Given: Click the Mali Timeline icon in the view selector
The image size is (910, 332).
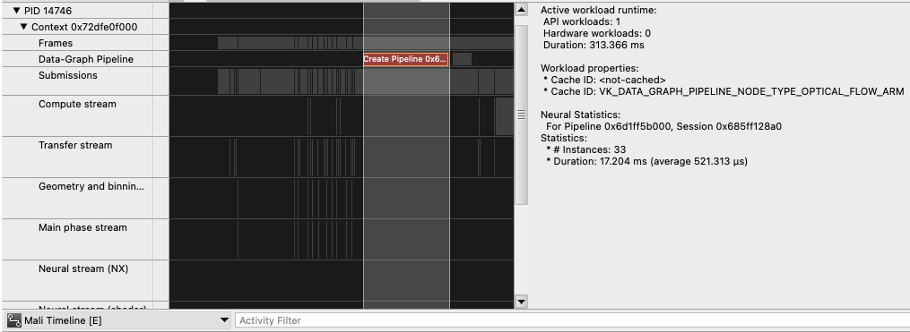Looking at the screenshot, I should click(x=14, y=320).
